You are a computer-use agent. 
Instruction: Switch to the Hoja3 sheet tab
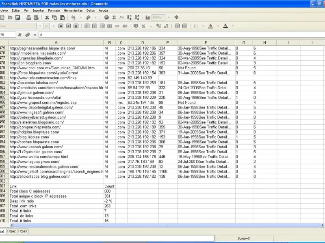coord(22,231)
